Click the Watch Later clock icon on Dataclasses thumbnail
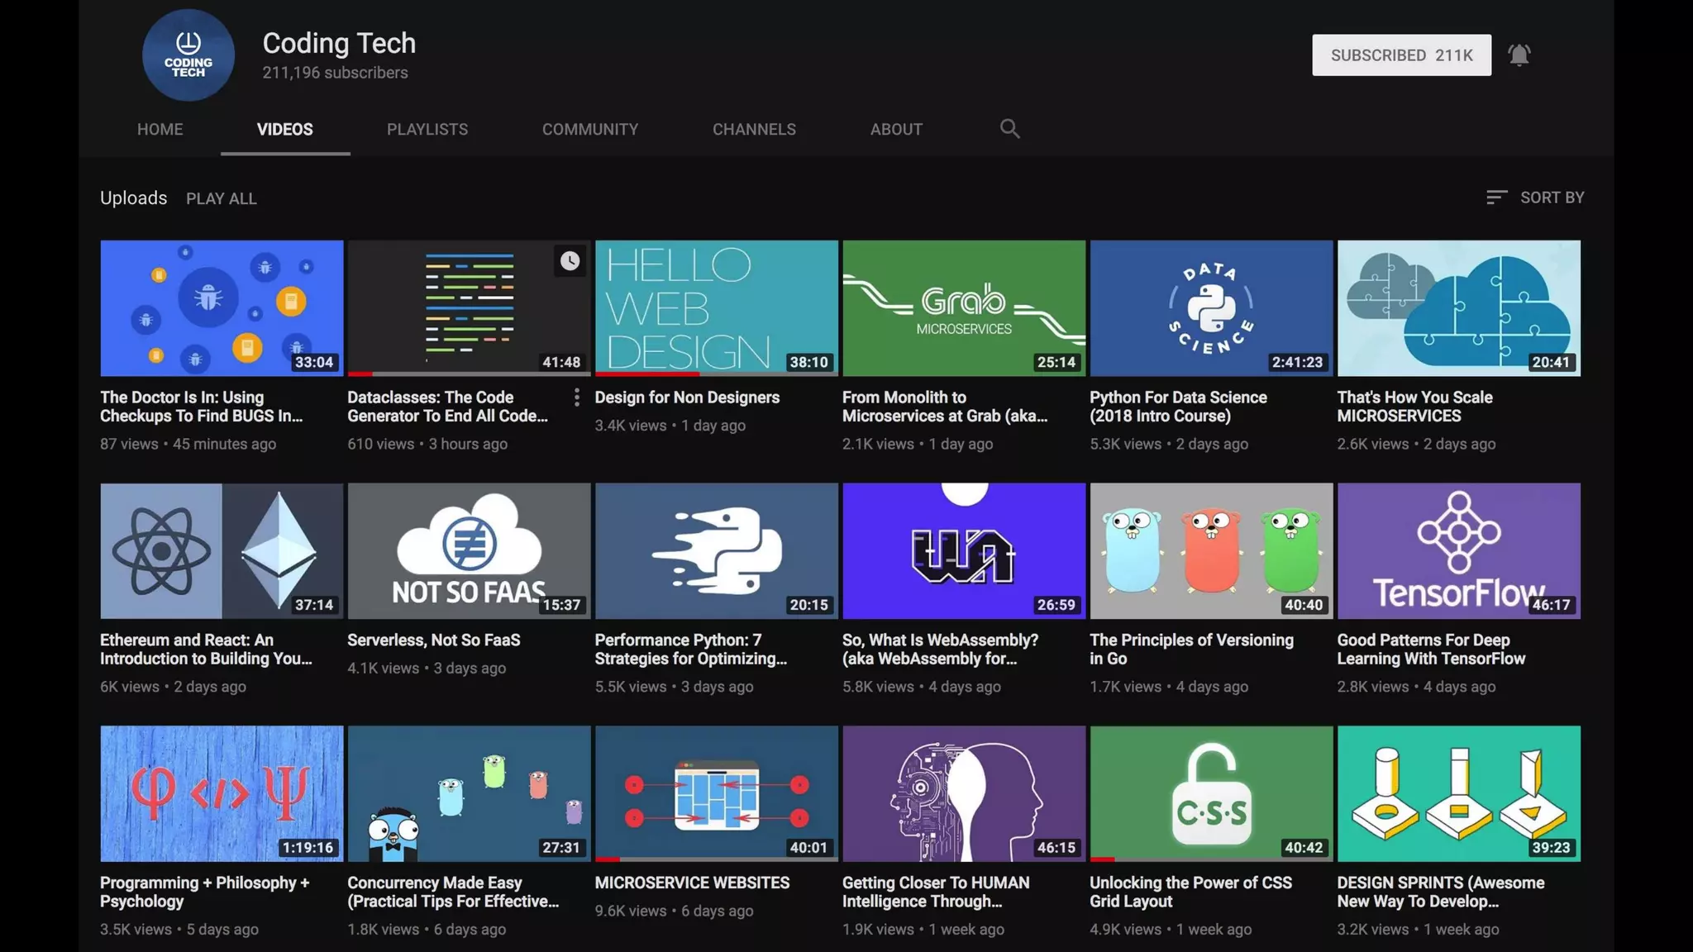This screenshot has height=952, width=1693. 570,261
